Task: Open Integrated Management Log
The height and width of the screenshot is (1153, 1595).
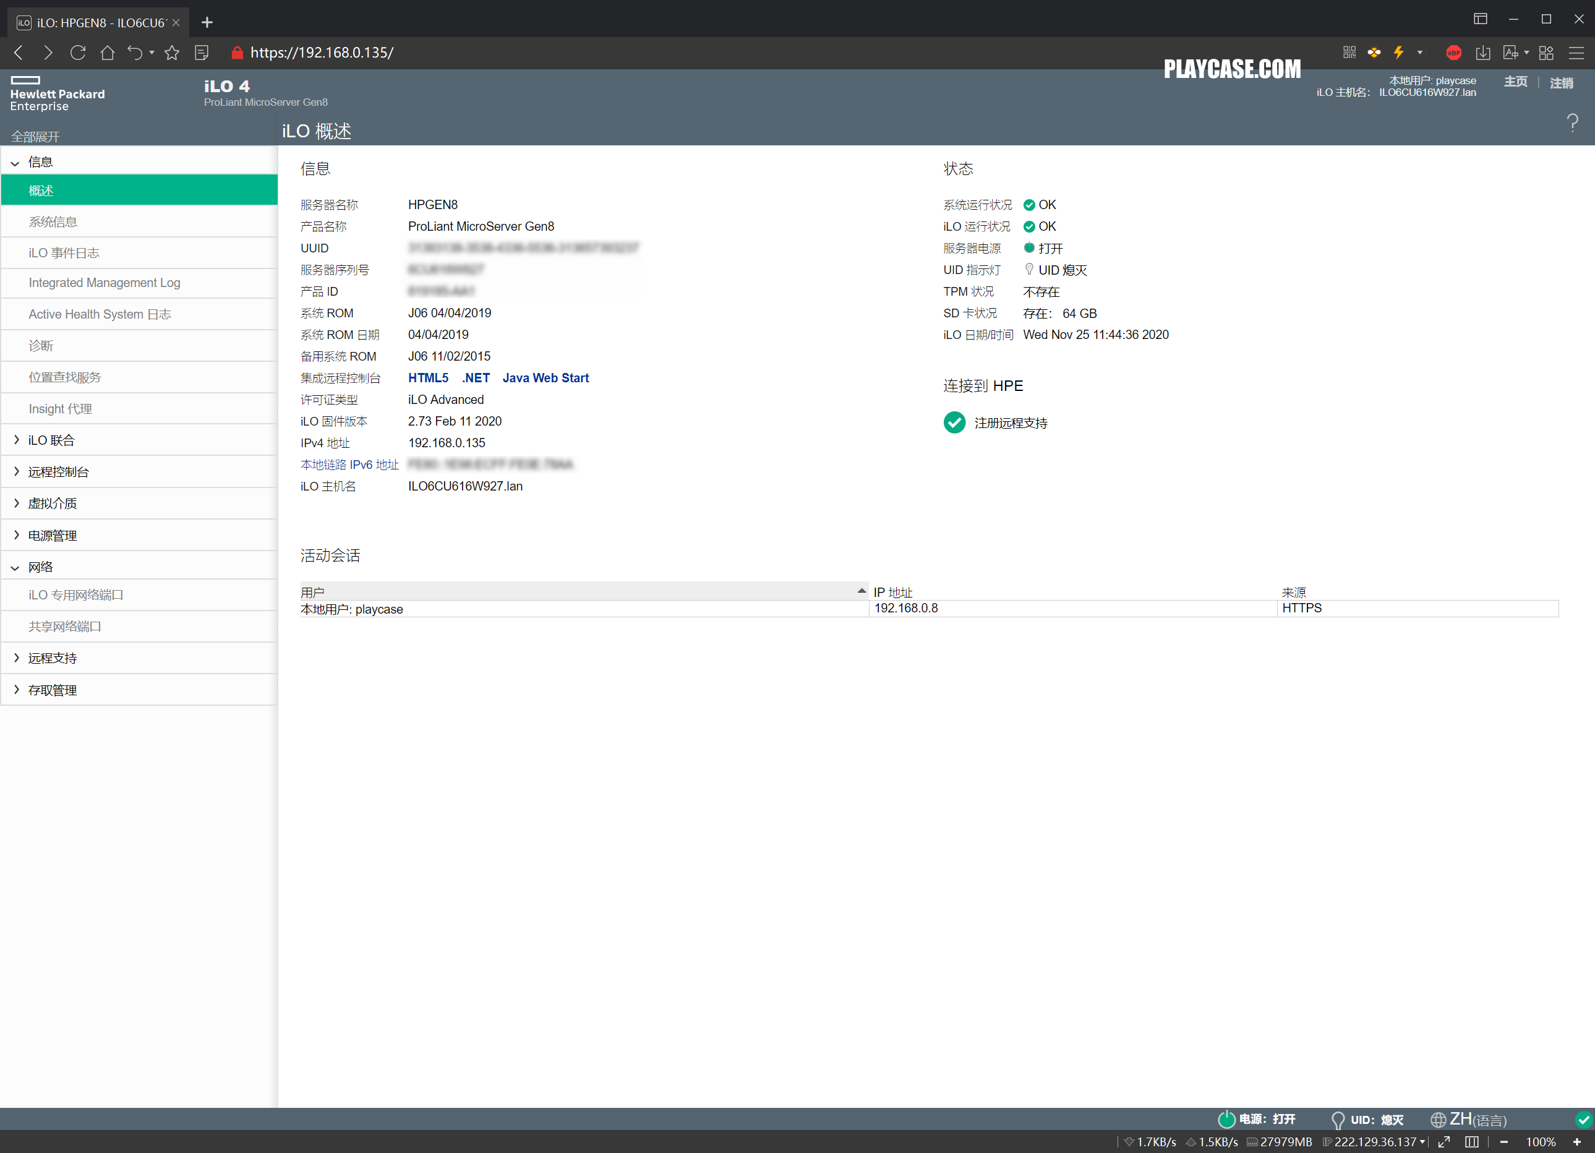Action: (x=139, y=283)
